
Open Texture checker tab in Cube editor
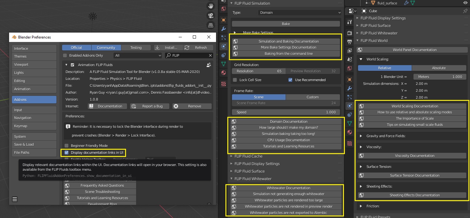click(x=349, y=144)
